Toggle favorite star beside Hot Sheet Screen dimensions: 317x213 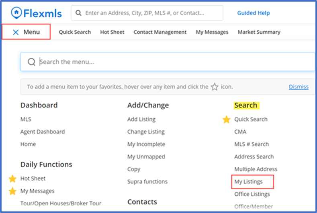[12, 179]
